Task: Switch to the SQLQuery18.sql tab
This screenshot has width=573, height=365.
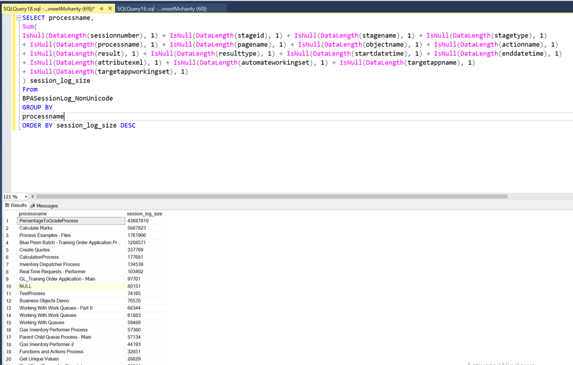Action: pos(49,9)
